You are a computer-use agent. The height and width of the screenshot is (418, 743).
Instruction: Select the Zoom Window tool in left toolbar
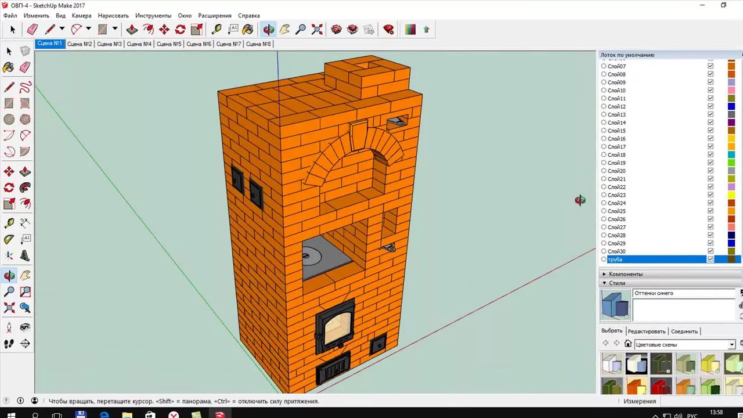click(25, 291)
